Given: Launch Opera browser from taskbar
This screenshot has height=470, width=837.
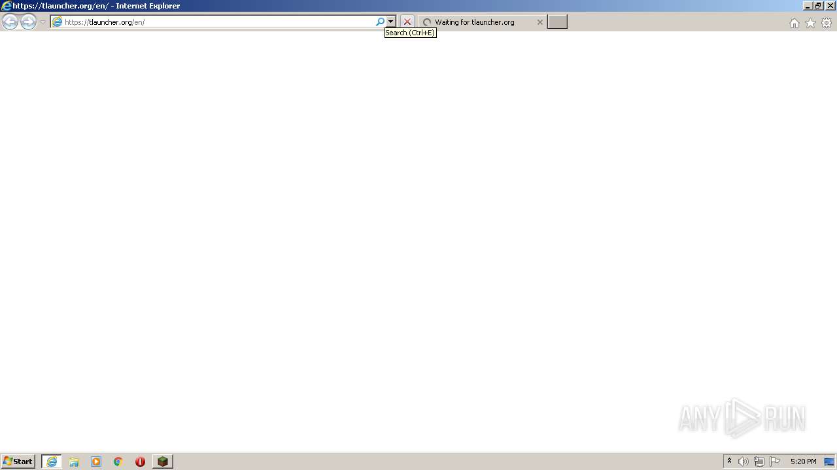Looking at the screenshot, I should [140, 462].
